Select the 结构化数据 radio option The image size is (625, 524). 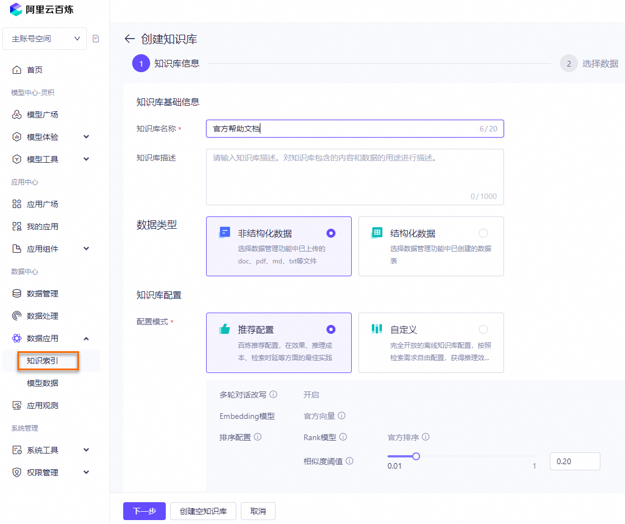click(483, 233)
